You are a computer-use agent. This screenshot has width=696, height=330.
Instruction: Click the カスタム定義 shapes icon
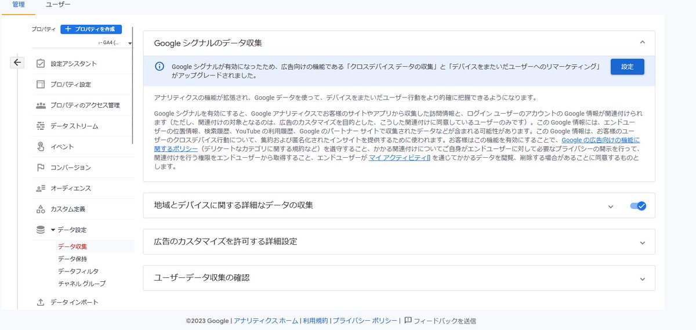point(41,209)
